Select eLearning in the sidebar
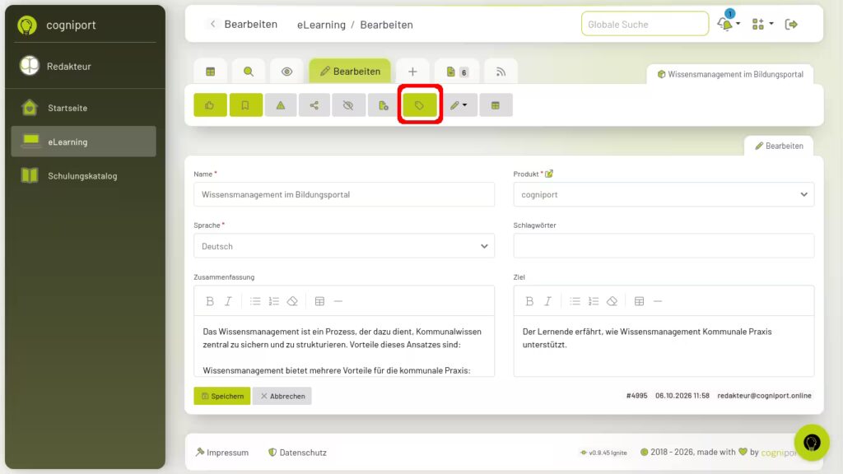This screenshot has width=843, height=474. pos(83,142)
